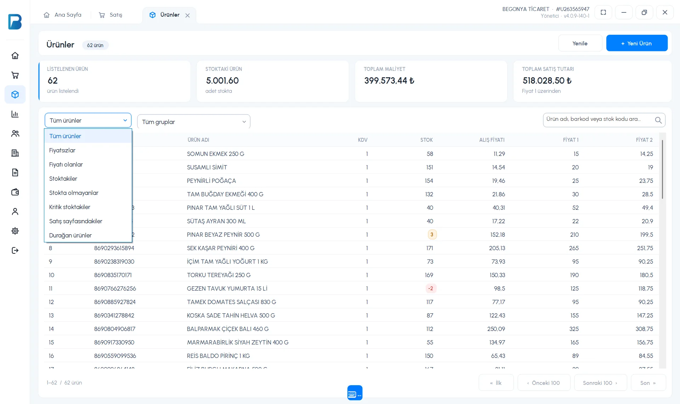Toggle fullscreen mode icon

click(603, 12)
